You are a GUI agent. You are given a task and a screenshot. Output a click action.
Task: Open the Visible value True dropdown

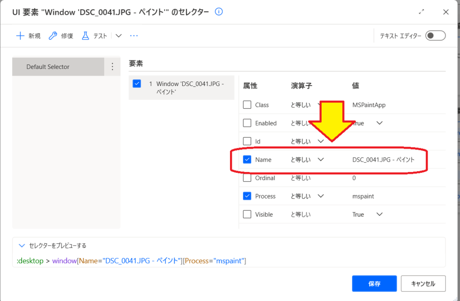click(379, 215)
